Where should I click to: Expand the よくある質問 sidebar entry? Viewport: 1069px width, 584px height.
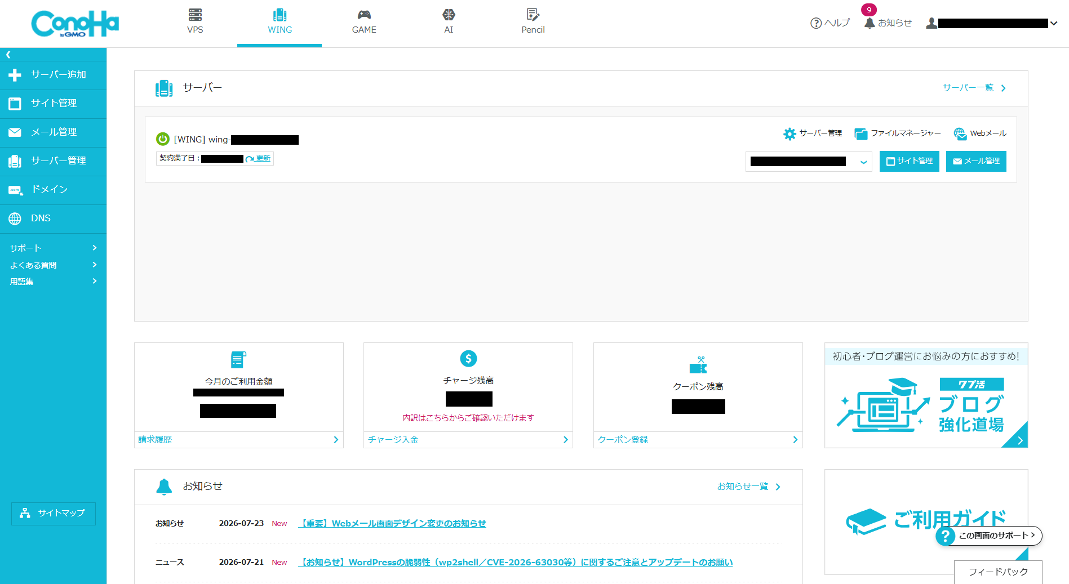(x=53, y=265)
